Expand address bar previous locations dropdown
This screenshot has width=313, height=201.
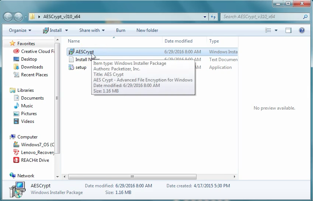point(205,17)
